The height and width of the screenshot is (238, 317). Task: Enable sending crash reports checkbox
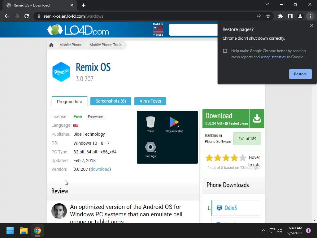tap(225, 51)
